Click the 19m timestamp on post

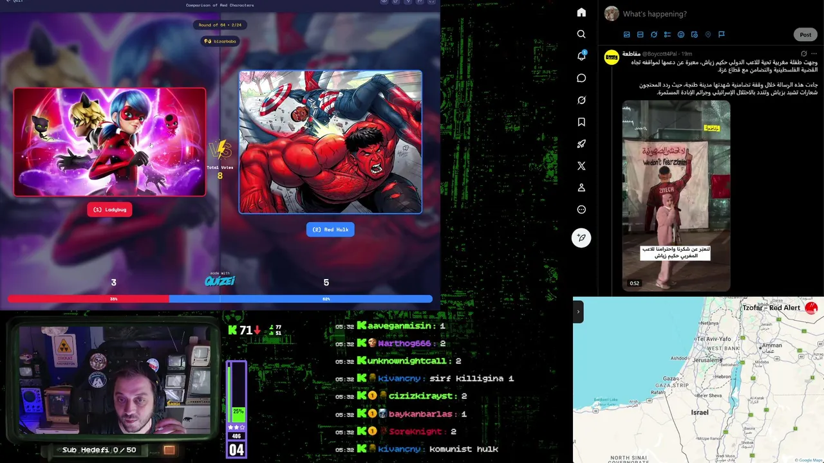click(686, 54)
